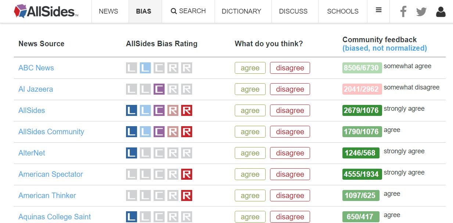Open the American Spectator source link

coord(51,174)
